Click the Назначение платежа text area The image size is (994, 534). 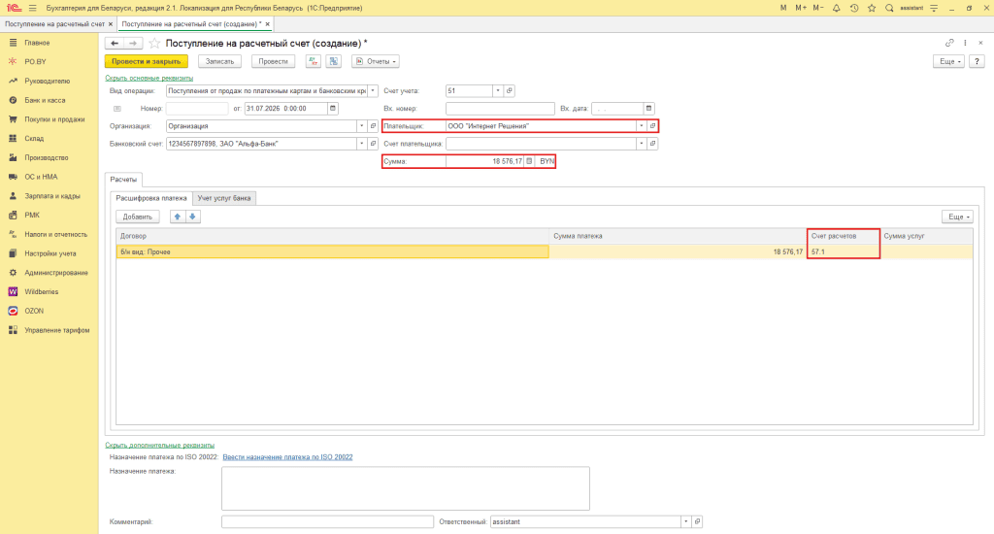(x=406, y=488)
